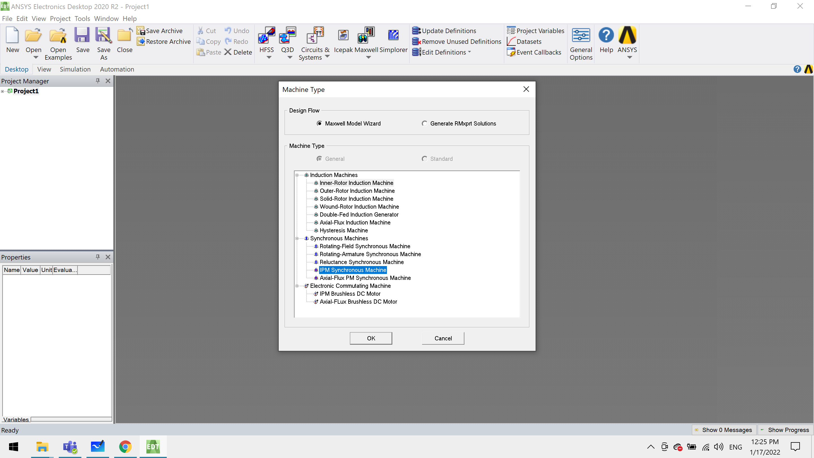Viewport: 814px width, 458px height.
Task: Open Microsoft Teams from taskbar
Action: click(x=70, y=447)
